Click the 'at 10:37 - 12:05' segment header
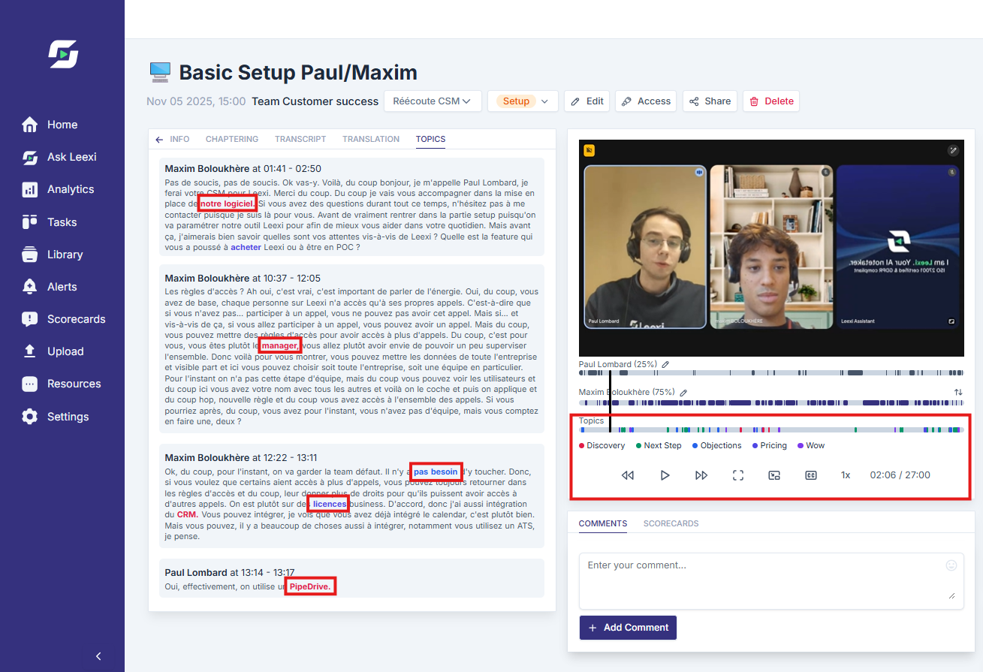Screen dimensions: 983x672 point(286,278)
